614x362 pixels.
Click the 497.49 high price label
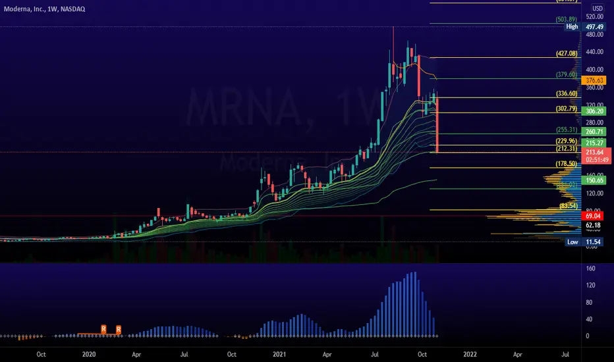pyautogui.click(x=594, y=26)
